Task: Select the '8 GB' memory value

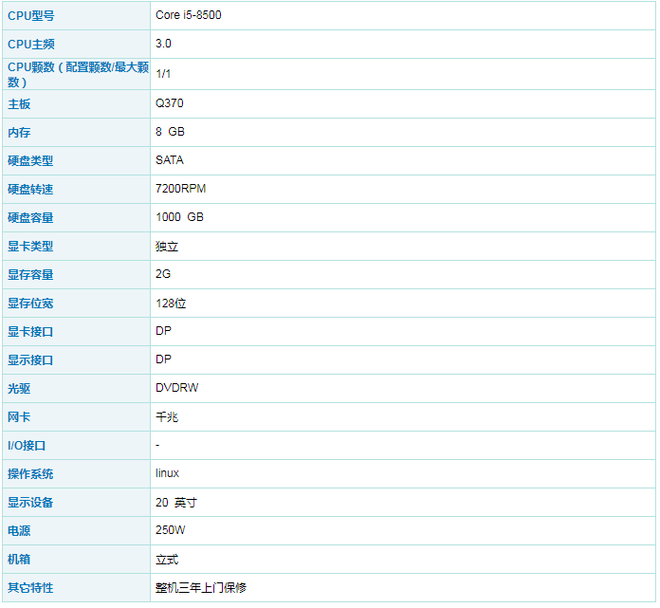Action: tap(170, 132)
